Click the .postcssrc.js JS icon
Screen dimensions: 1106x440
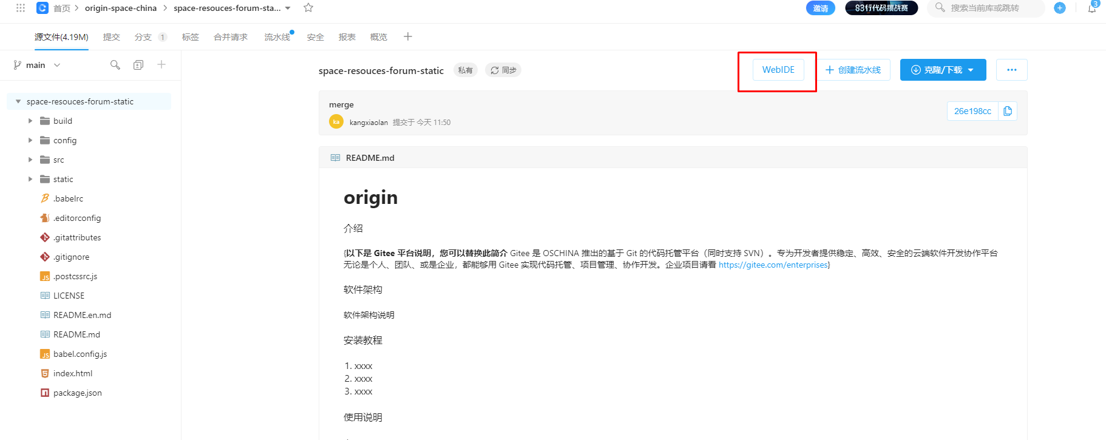click(x=45, y=276)
